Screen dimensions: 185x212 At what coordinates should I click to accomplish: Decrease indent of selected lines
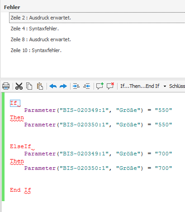[87, 86]
